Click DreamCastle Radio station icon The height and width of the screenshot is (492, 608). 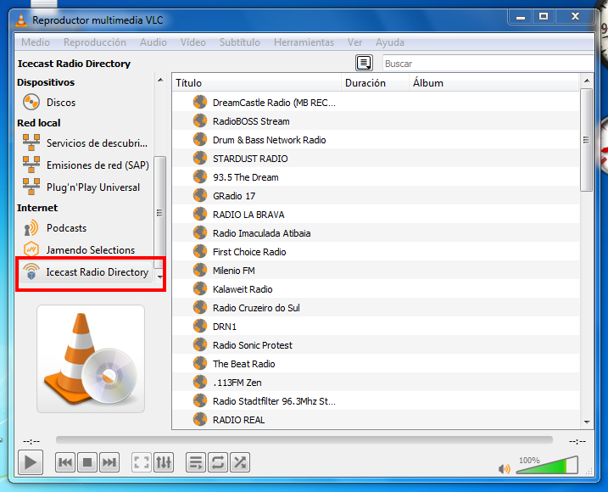coord(200,103)
